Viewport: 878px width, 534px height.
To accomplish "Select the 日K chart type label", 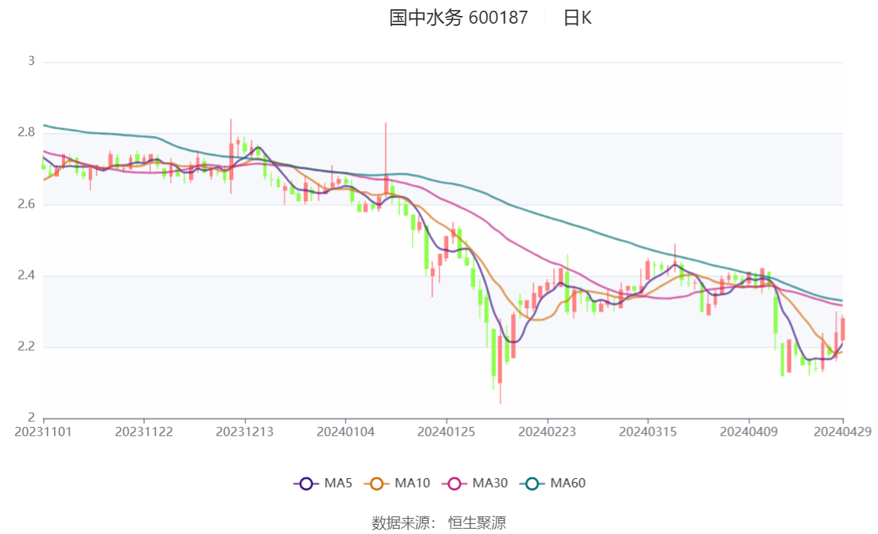I will pos(577,18).
